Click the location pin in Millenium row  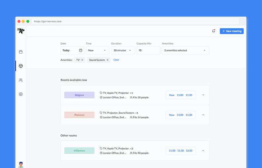[101, 153]
